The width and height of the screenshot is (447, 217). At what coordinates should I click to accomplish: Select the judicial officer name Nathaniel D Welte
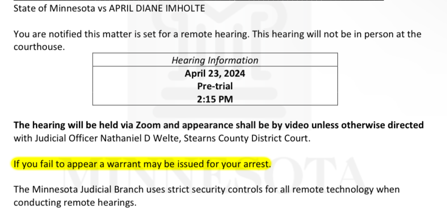click(x=141, y=138)
